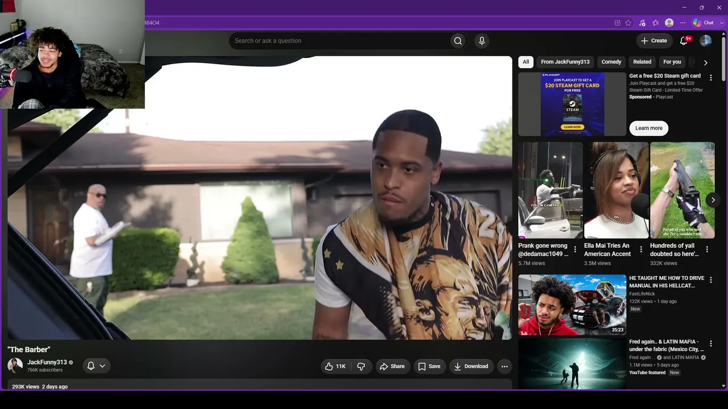Open the Steam gift card ad thumbnail
The image size is (728, 409).
coord(572,105)
